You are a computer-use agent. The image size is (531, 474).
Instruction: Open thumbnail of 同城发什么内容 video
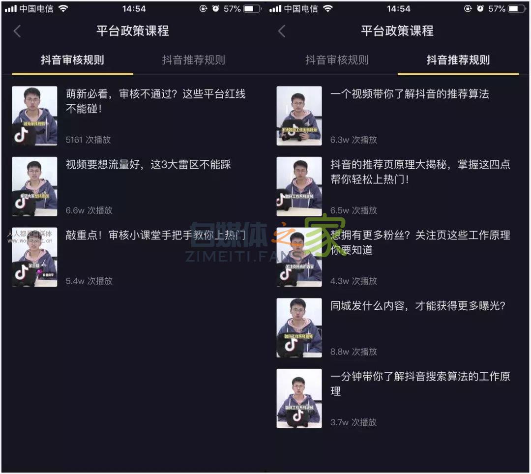(x=299, y=328)
